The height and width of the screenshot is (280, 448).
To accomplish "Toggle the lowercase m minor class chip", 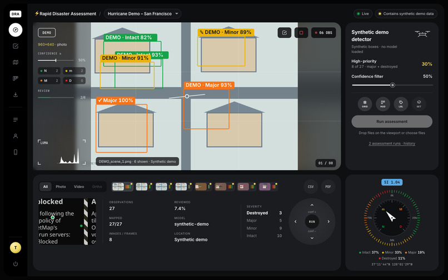I will tap(74, 71).
